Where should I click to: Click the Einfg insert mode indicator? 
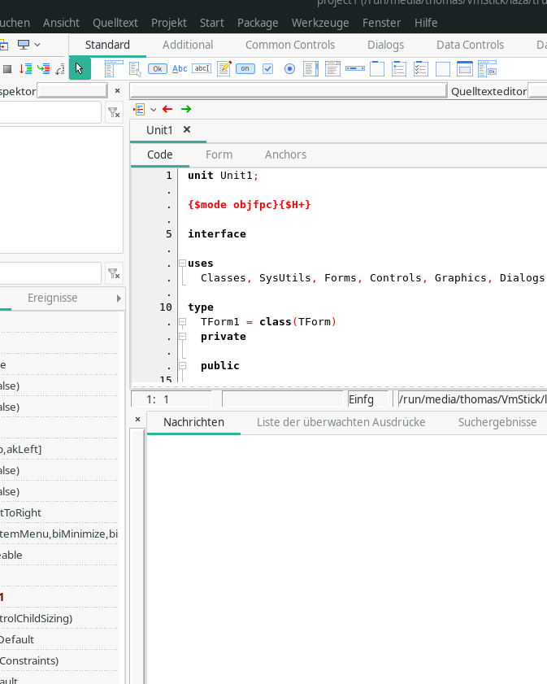coord(368,399)
